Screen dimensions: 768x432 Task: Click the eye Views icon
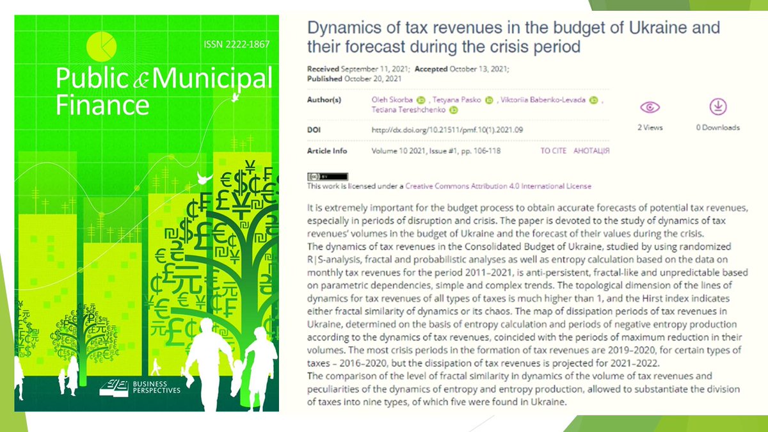point(650,106)
